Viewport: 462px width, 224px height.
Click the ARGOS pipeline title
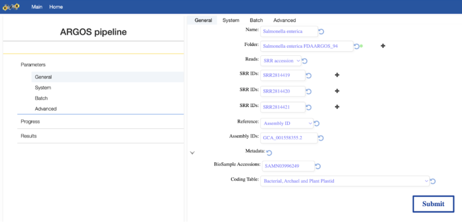(x=94, y=32)
